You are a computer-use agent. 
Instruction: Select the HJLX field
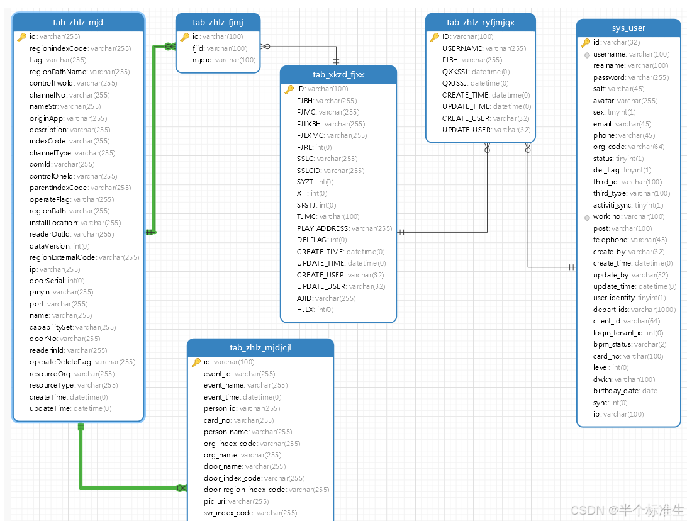(315, 310)
